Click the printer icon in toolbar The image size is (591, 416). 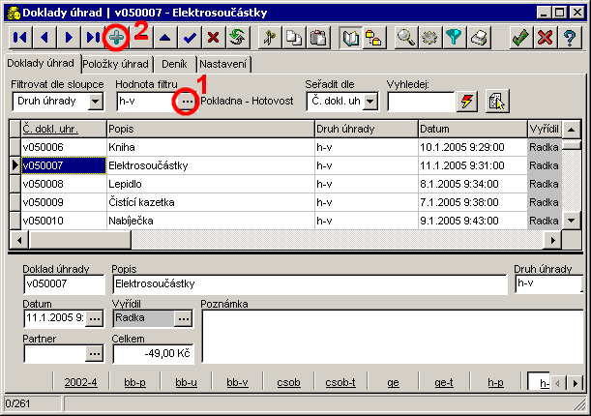click(480, 38)
